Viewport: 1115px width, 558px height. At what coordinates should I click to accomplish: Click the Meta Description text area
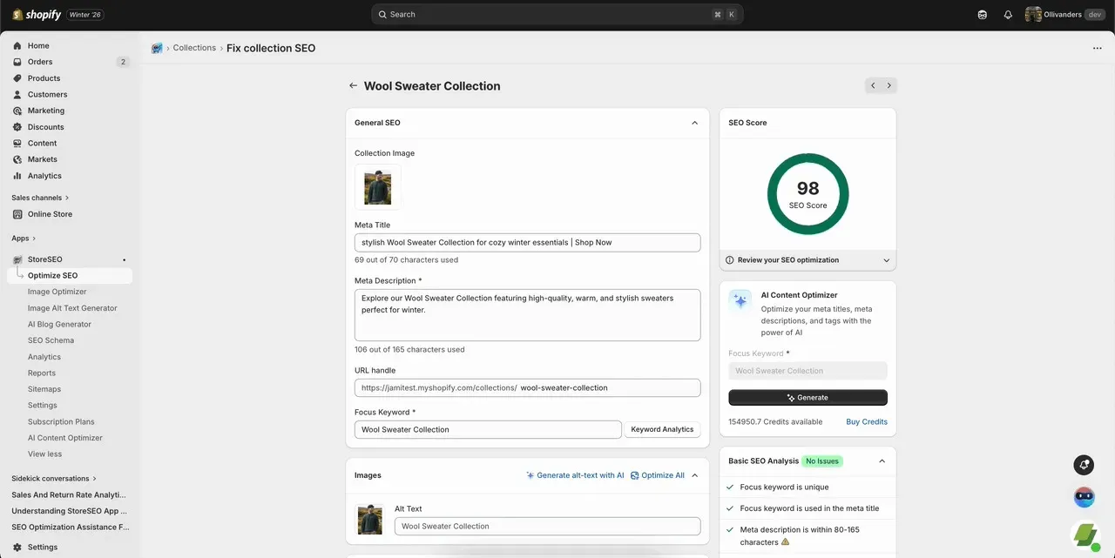tap(527, 315)
